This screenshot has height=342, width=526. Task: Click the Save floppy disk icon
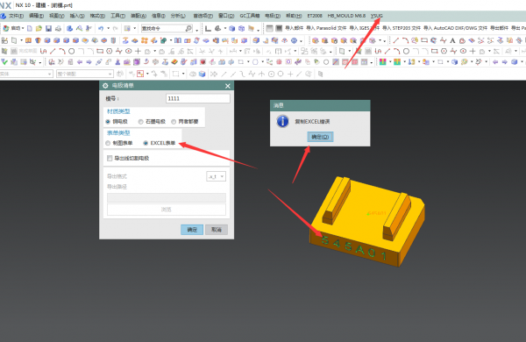[48, 29]
